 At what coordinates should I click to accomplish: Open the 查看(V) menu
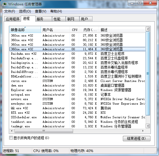coord(41,11)
